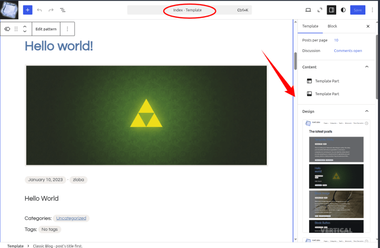Toggle the settings sidebar panel icon

pos(331,10)
